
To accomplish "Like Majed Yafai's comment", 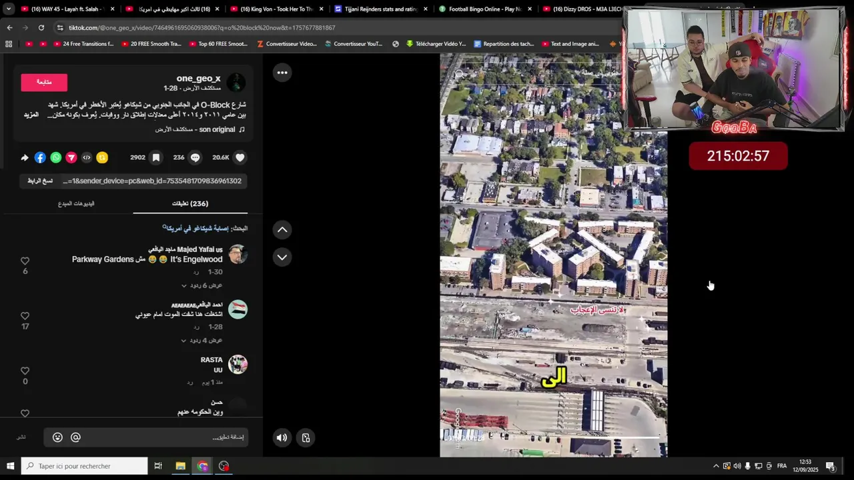I will 25,261.
